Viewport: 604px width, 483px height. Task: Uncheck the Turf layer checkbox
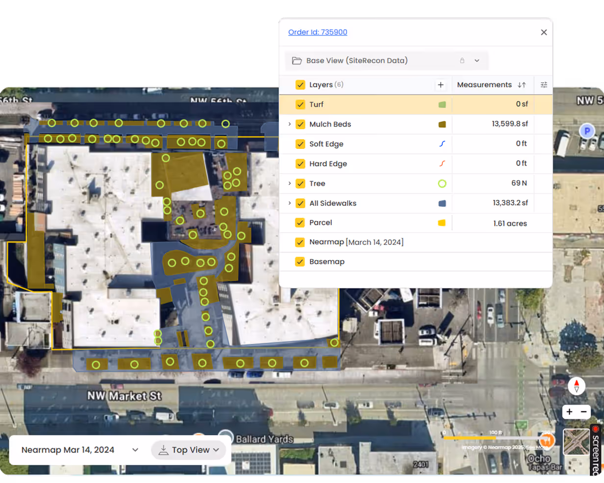[x=300, y=104]
